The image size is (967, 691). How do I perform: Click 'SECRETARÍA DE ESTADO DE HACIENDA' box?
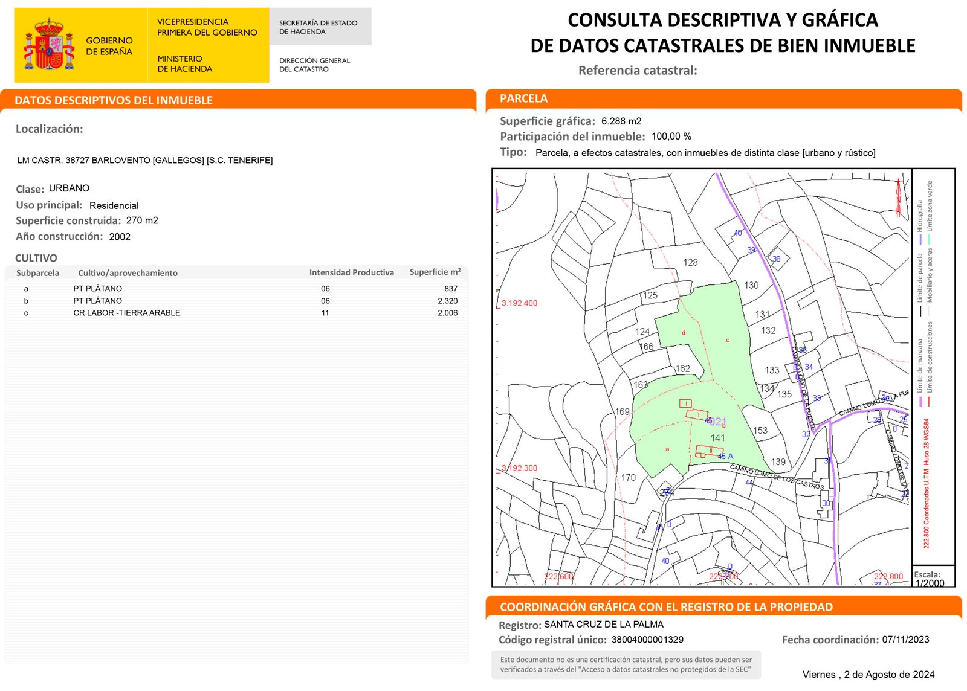point(320,27)
